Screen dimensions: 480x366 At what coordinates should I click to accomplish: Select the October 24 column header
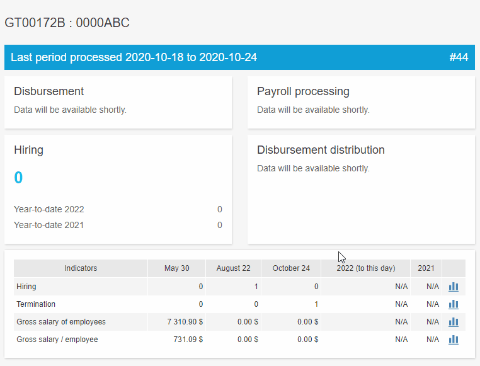291,268
